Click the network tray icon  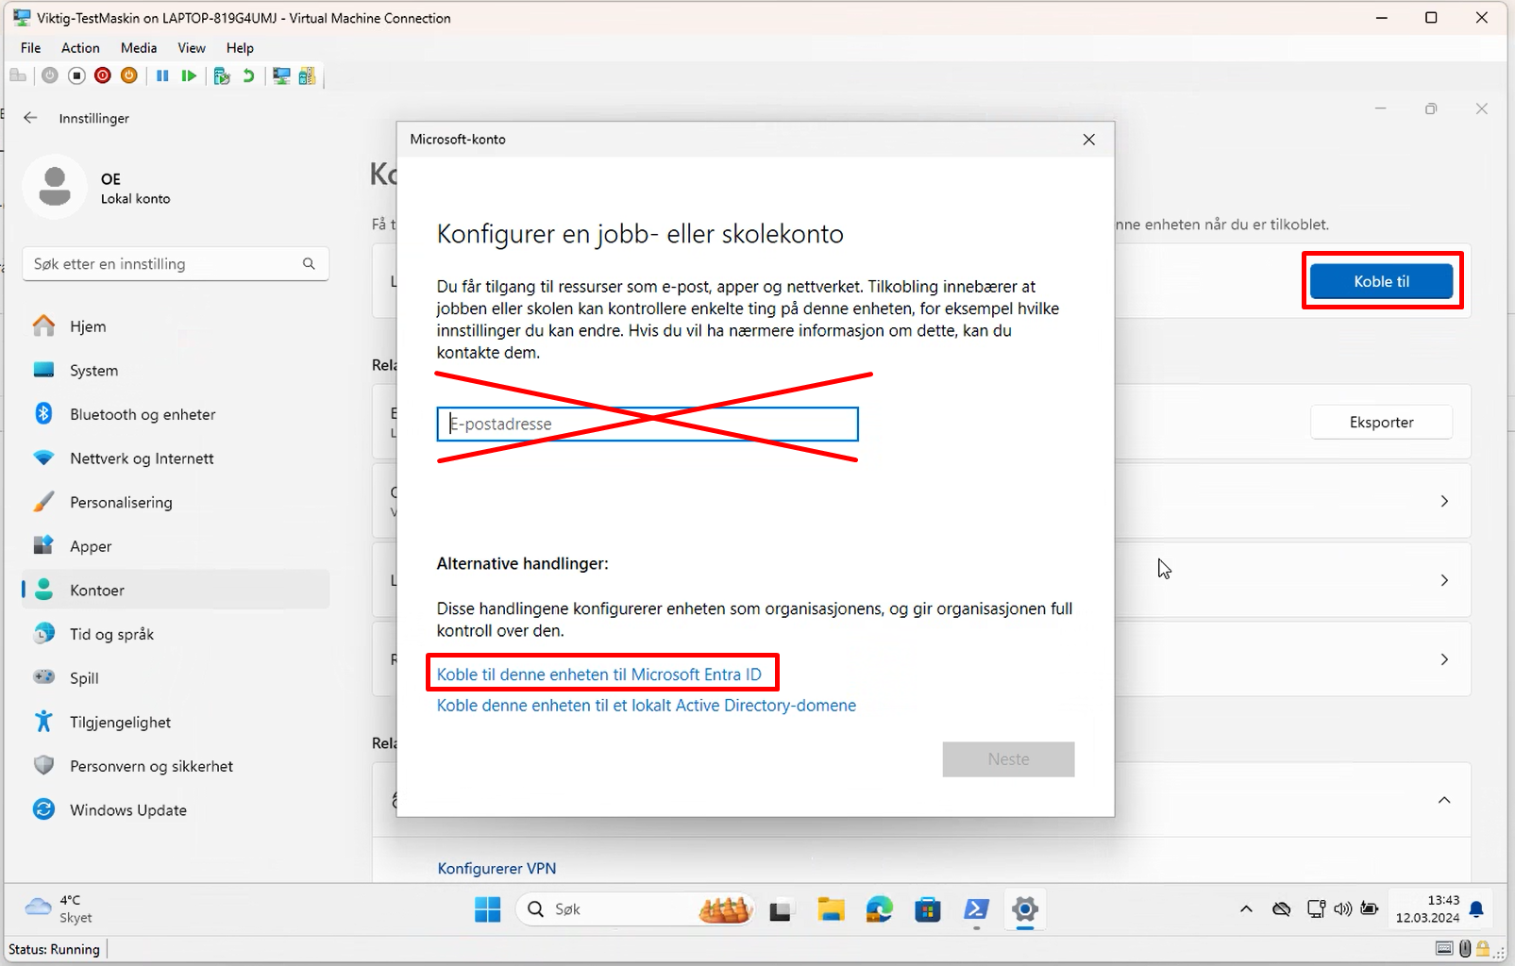point(1315,909)
